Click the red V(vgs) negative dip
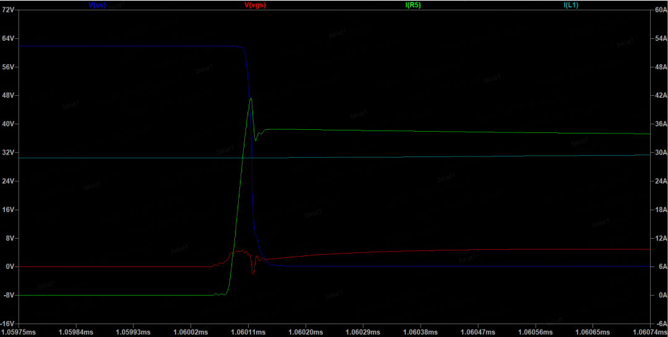Image resolution: width=668 pixels, height=337 pixels. point(253,272)
